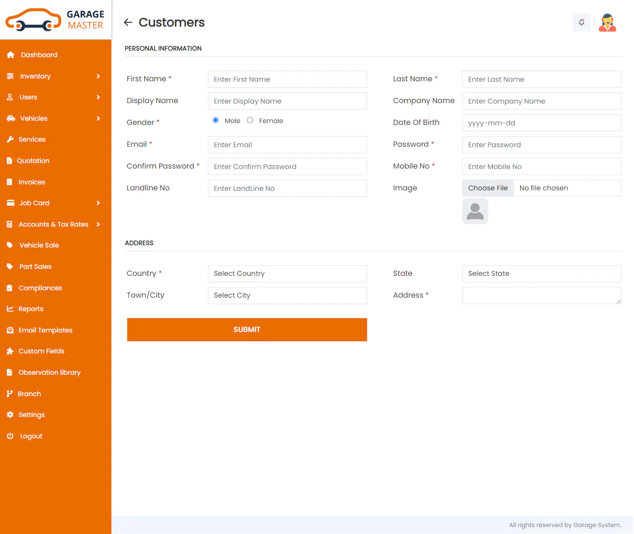
Task: Select the Male gender radio button
Action: (216, 120)
